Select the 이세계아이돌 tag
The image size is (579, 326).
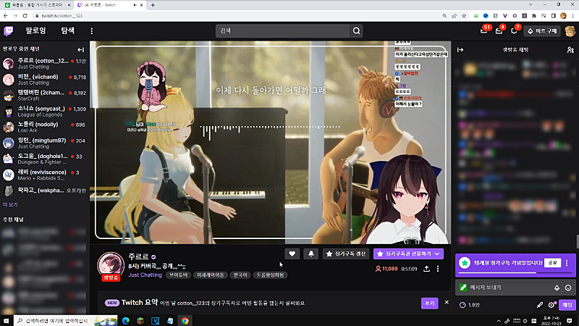coord(211,275)
